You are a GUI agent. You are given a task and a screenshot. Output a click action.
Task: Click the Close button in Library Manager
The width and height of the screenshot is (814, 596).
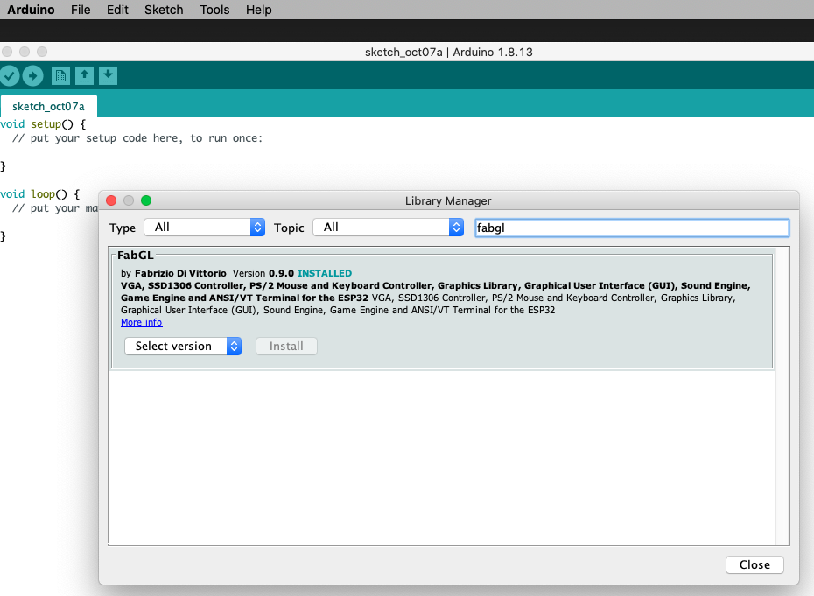[x=754, y=564]
